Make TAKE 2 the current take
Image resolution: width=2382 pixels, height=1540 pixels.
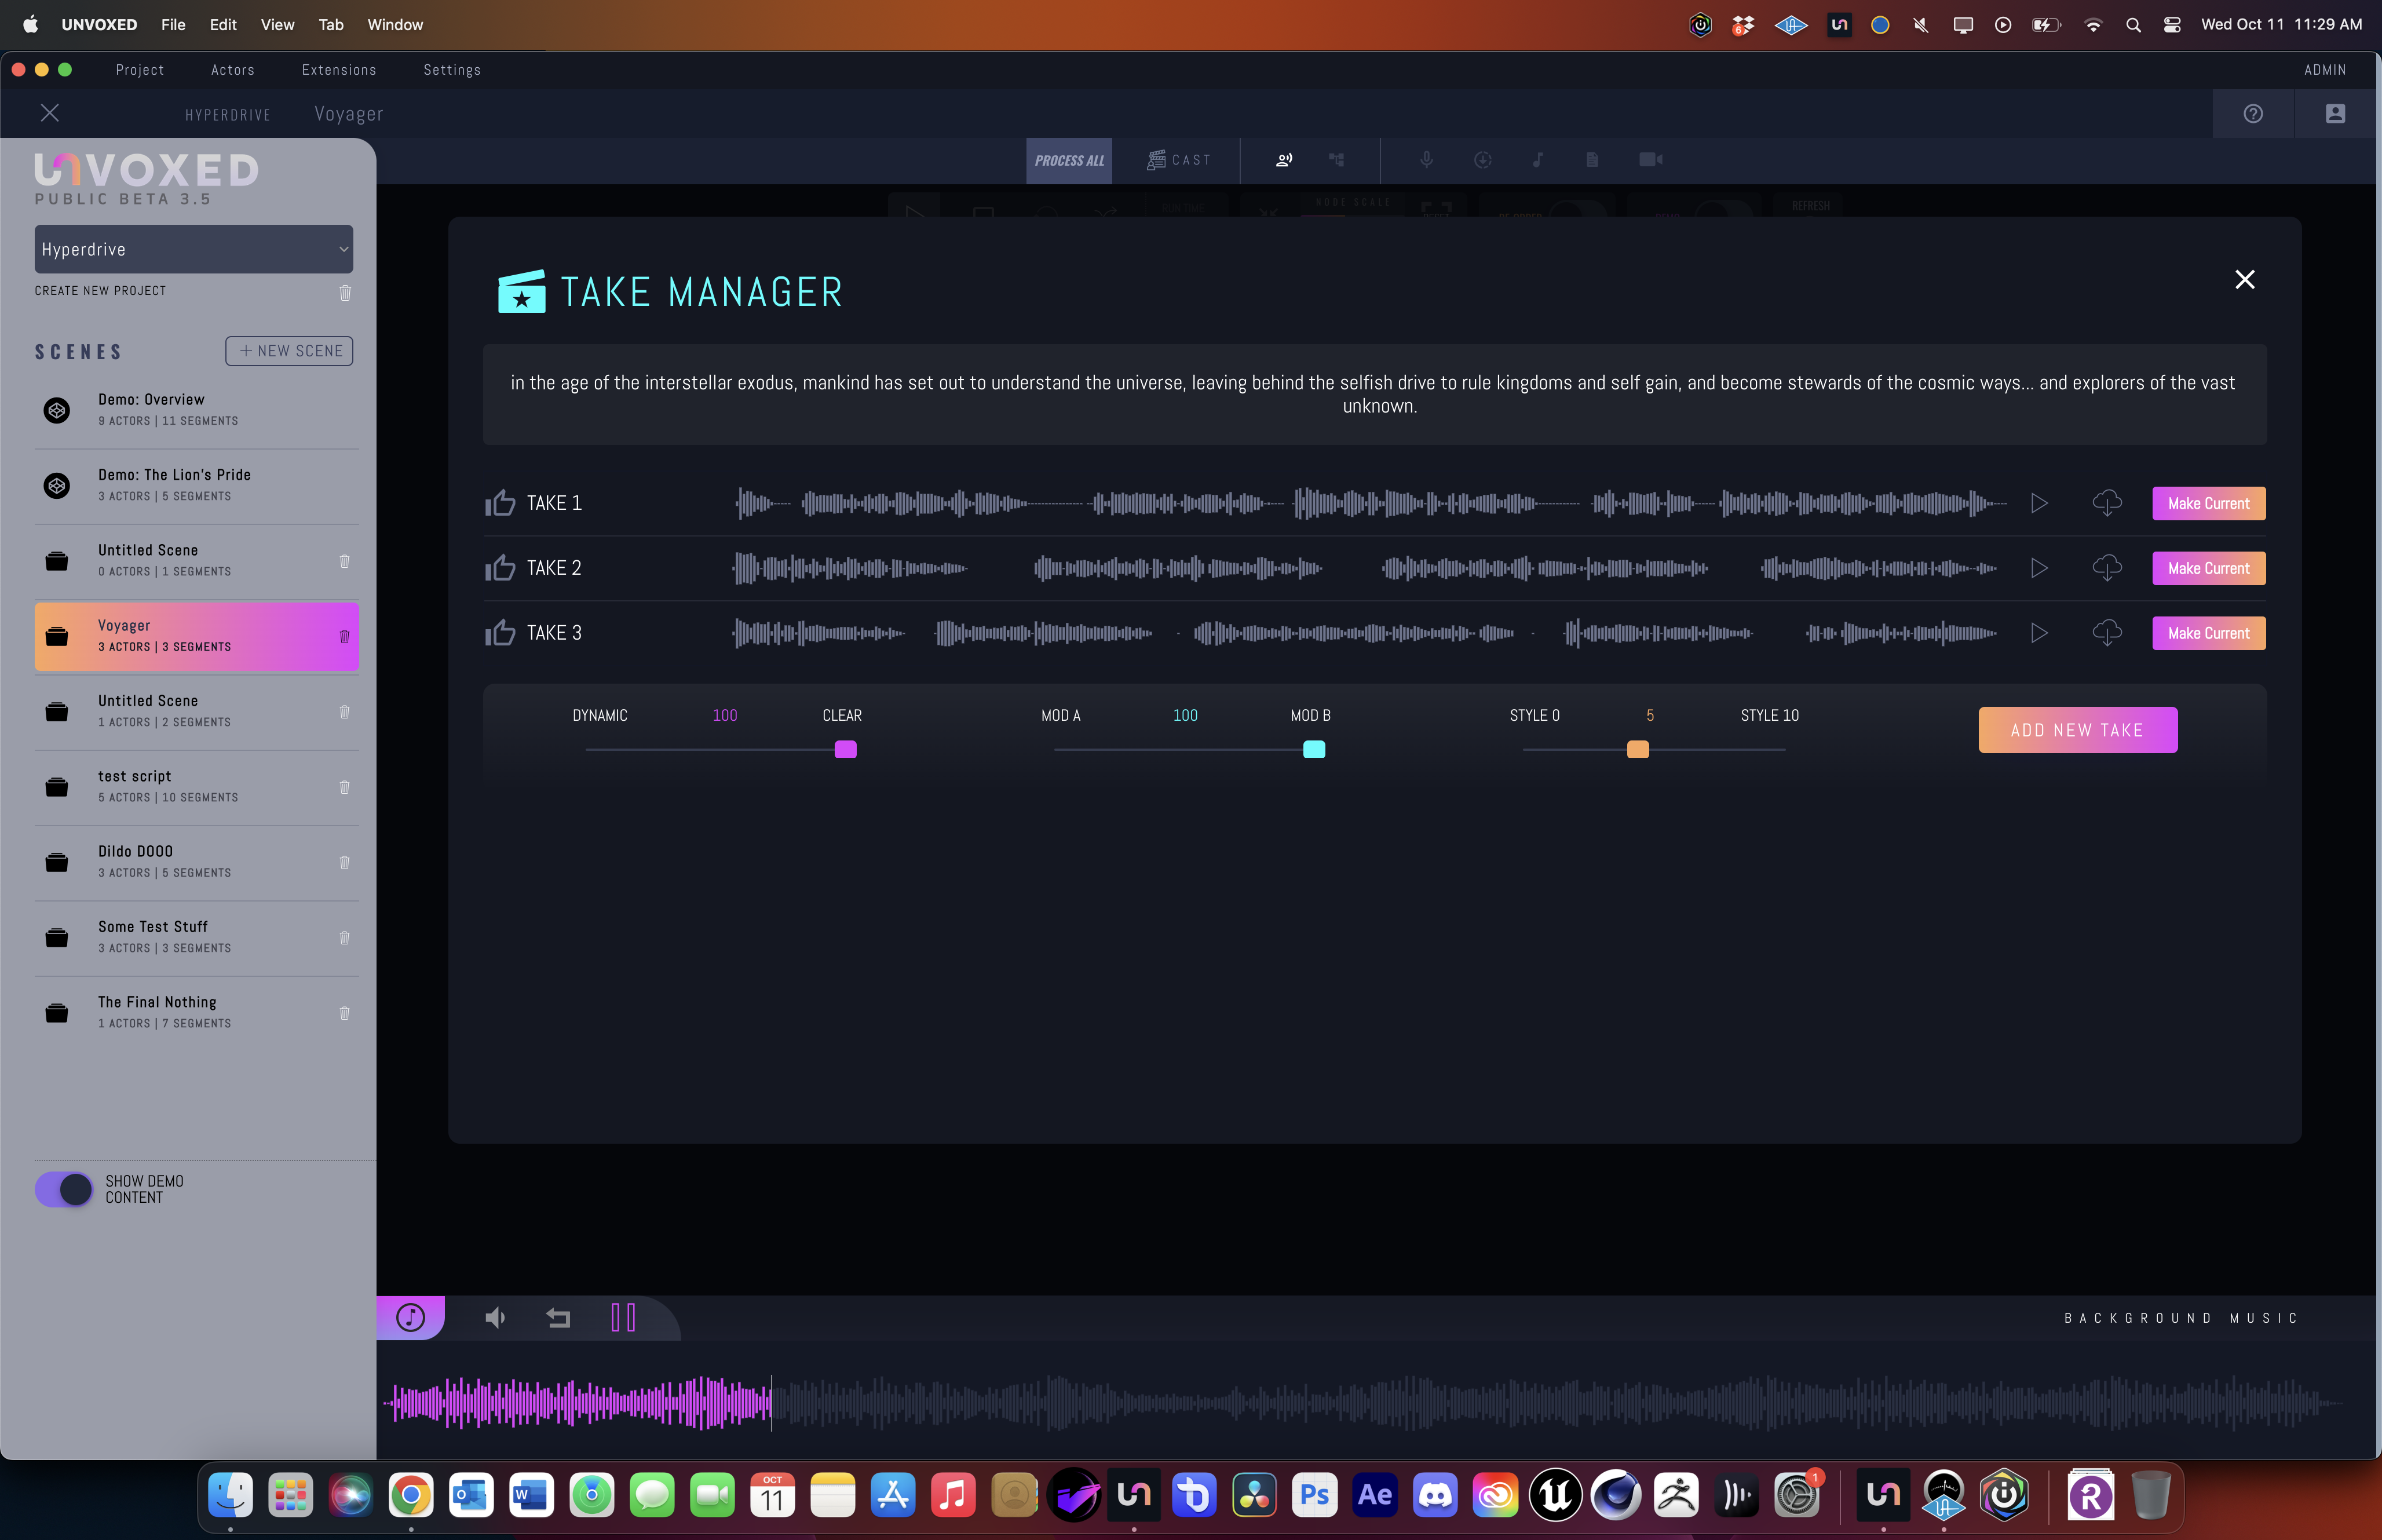point(2208,568)
